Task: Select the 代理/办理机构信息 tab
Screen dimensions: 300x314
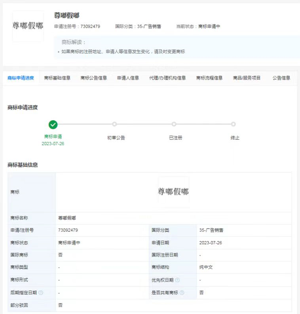Action: coord(167,78)
